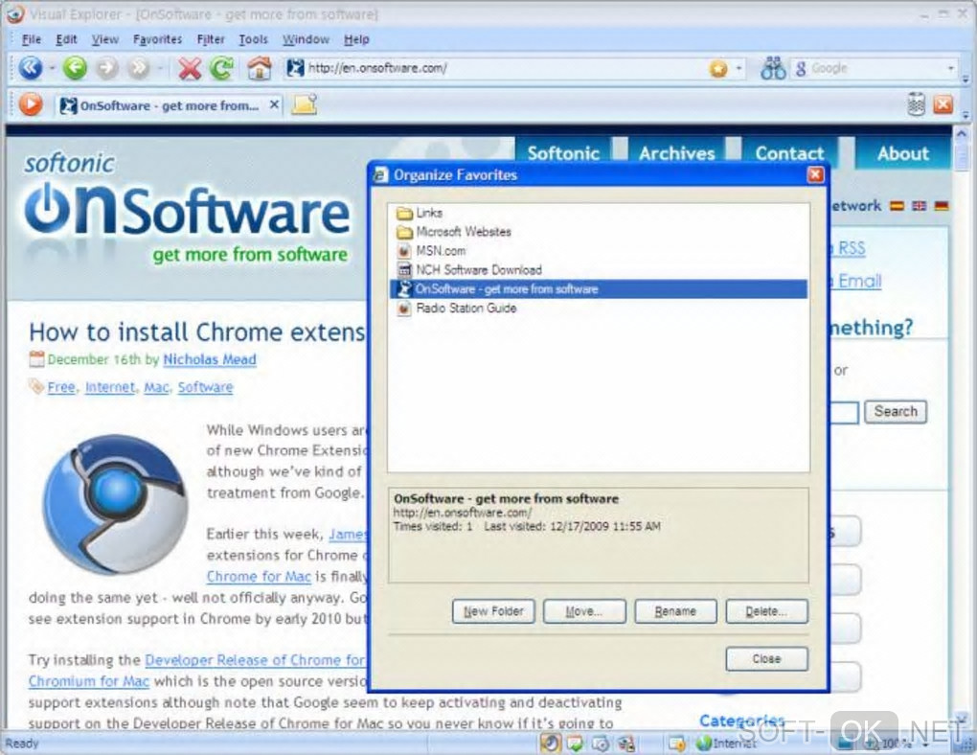Click the orange close-all-tabs X icon
Screen dimensions: 977x755
pyautogui.click(x=943, y=104)
